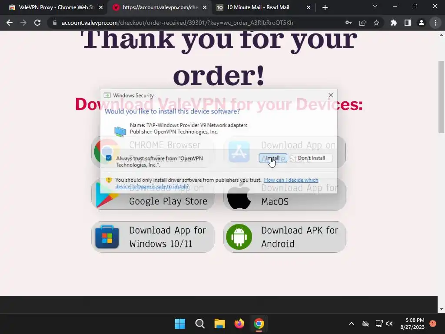Click Install in Windows Security dialog
445x334 pixels.
[x=273, y=158]
